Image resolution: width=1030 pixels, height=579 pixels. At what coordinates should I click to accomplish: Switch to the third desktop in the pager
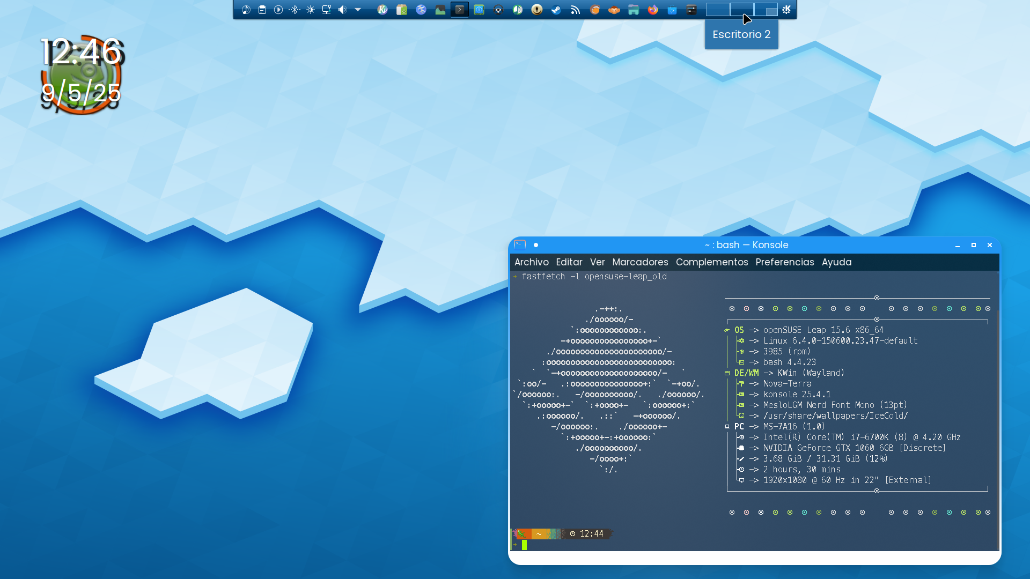(x=766, y=10)
